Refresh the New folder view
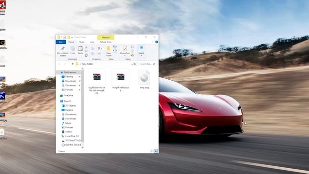Screen dimensions: 309x174 [x=135, y=64]
